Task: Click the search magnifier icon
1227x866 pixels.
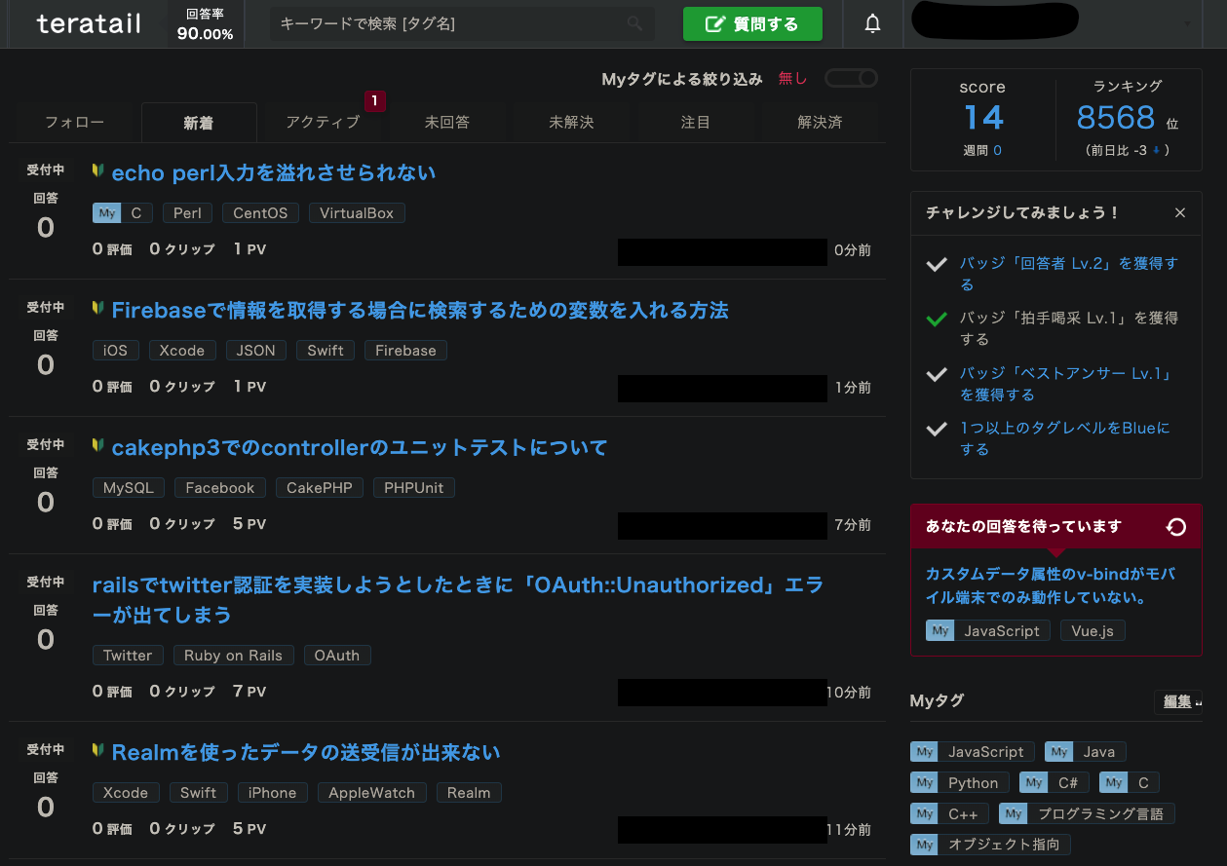Action: [x=634, y=23]
